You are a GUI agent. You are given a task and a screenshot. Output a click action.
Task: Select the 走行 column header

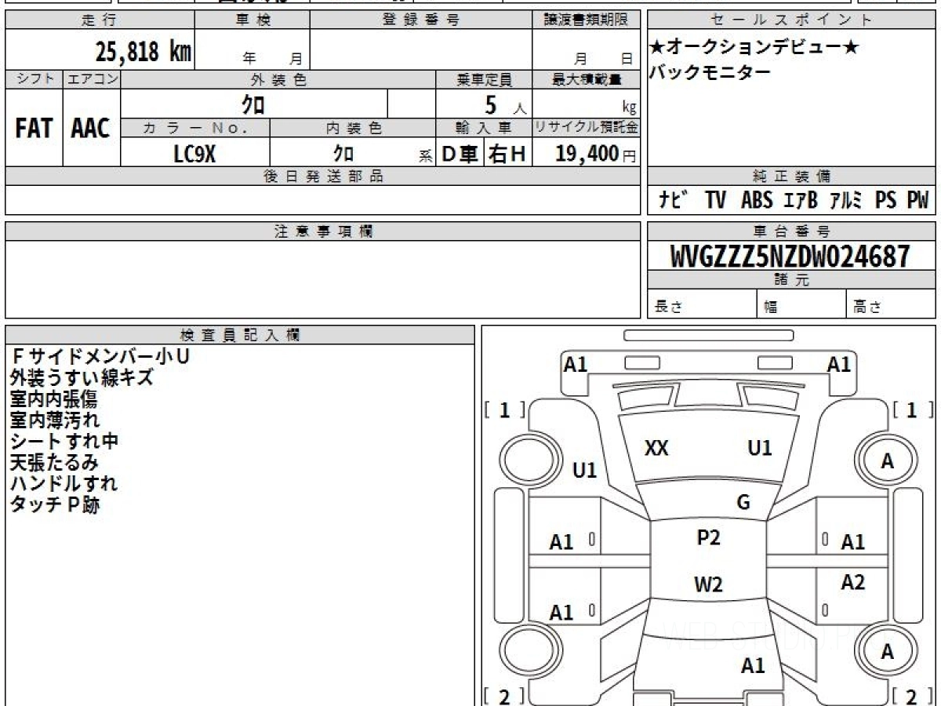tap(100, 20)
